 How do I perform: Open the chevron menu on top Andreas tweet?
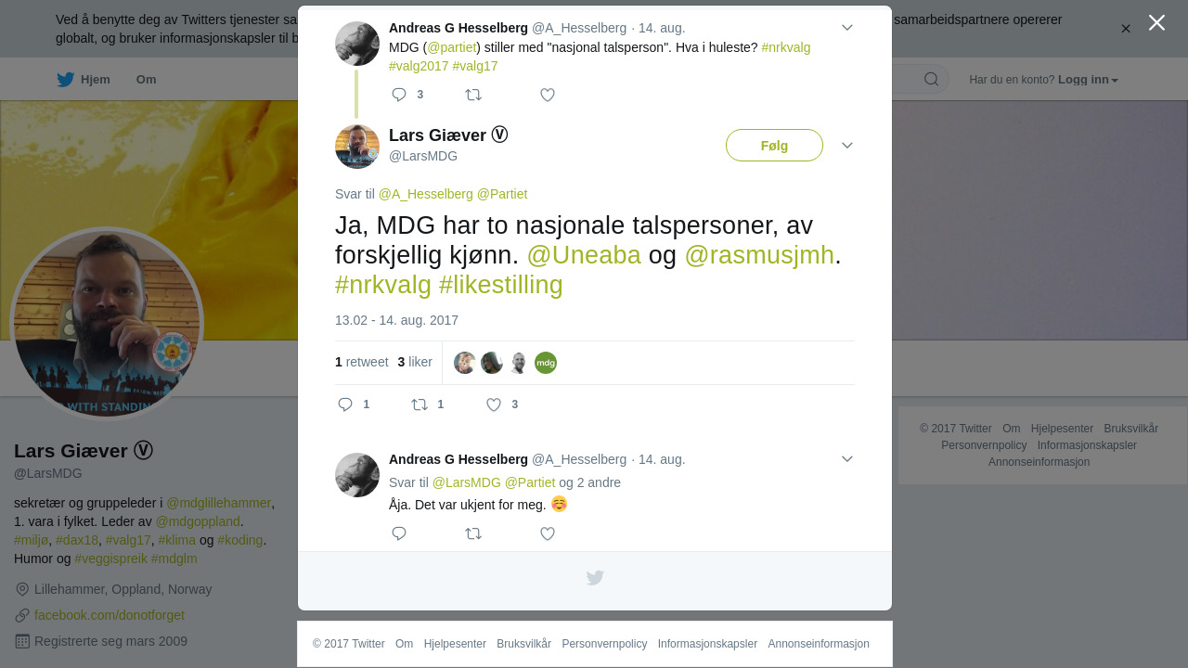[847, 28]
